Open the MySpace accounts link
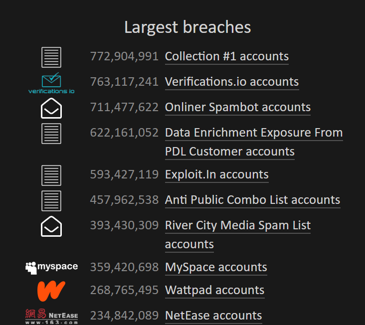The width and height of the screenshot is (365, 325). (216, 267)
